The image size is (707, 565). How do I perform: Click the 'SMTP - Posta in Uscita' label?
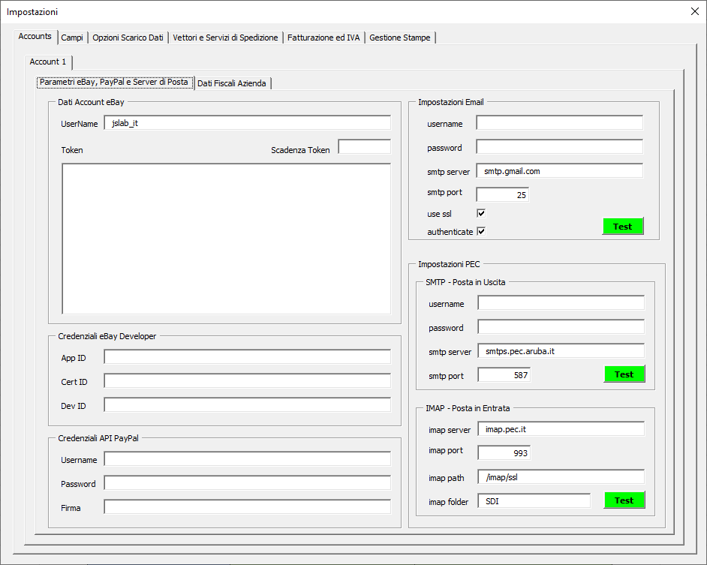pos(465,282)
